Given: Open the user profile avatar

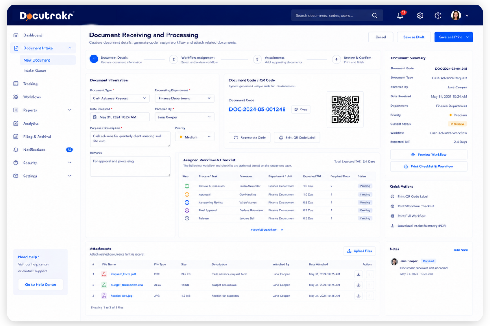Looking at the screenshot, I should click(456, 15).
